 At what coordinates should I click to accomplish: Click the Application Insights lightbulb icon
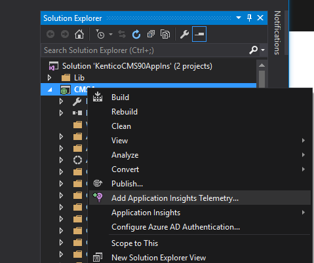click(x=98, y=198)
